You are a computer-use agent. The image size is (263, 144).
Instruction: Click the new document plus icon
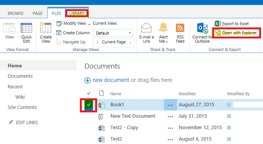(88, 80)
